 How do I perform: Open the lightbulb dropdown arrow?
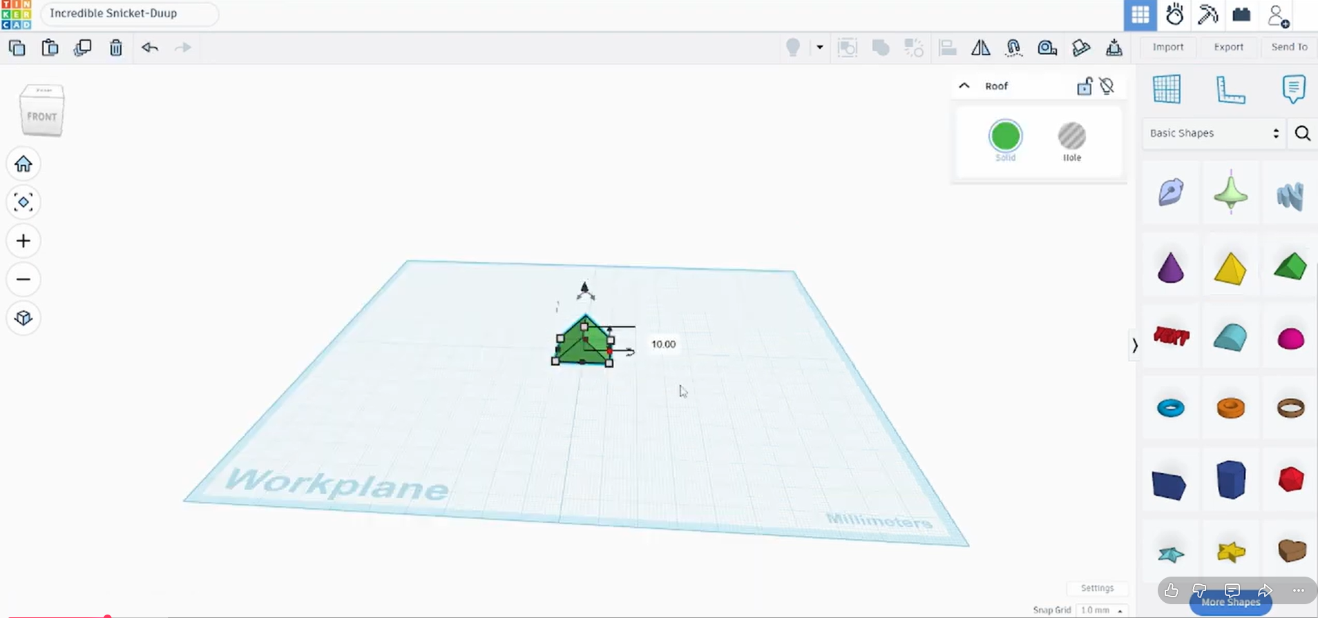(x=820, y=48)
